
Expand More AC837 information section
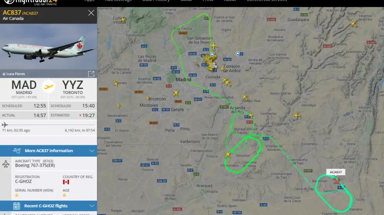48,150
